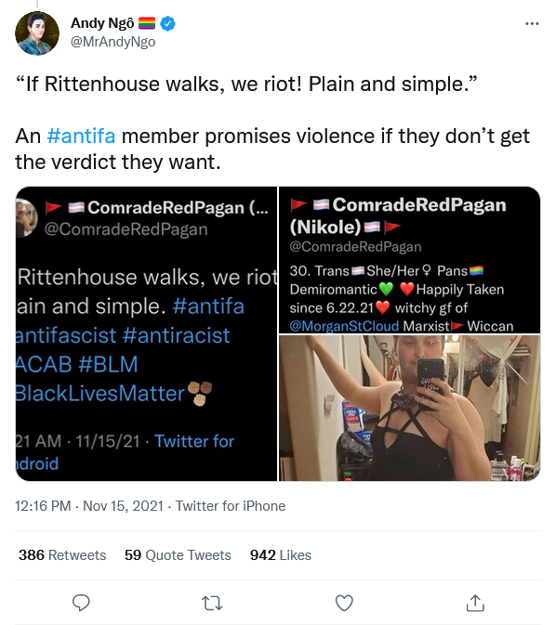View the 942 Likes list
The width and height of the screenshot is (556, 625).
pyautogui.click(x=281, y=554)
